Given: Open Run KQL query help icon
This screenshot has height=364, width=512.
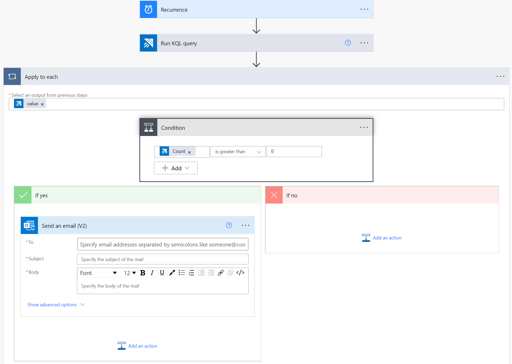Looking at the screenshot, I should [x=348, y=43].
